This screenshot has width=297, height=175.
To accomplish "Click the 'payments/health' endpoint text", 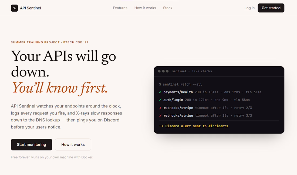I will pos(178,92).
